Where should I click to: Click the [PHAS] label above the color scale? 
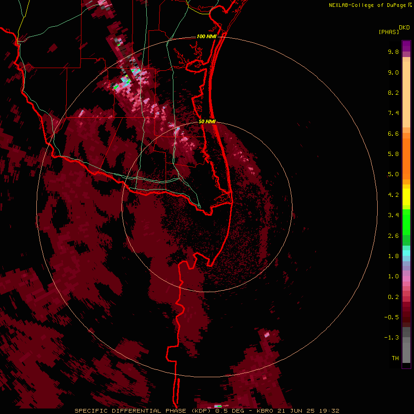[x=389, y=32]
